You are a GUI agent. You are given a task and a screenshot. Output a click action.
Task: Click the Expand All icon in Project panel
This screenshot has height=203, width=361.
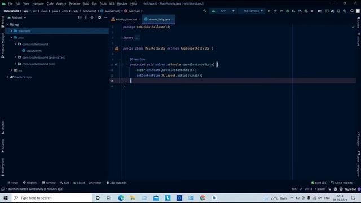pyautogui.click(x=86, y=17)
